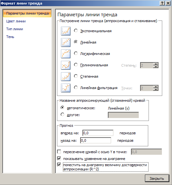Switch to the Тип линии section
Image resolution: width=172 pixels, height=185 pixels.
(15, 29)
